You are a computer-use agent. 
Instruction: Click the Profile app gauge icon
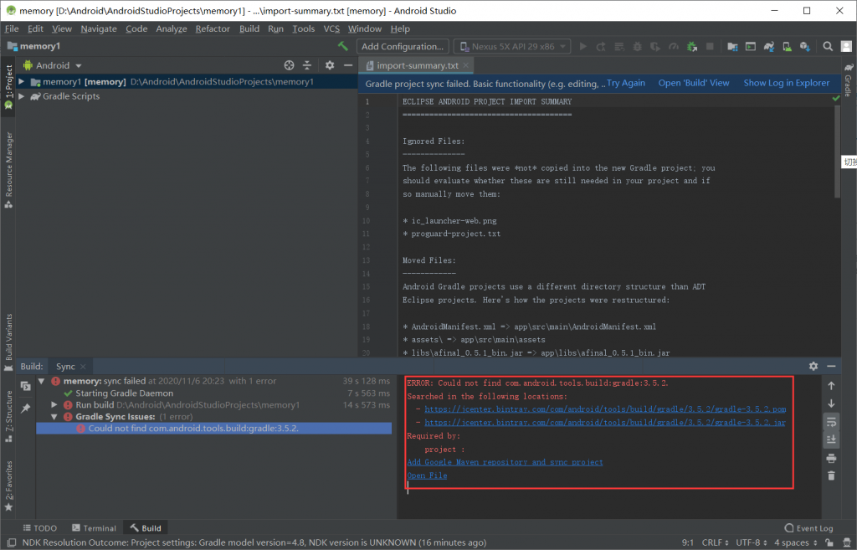tap(674, 47)
